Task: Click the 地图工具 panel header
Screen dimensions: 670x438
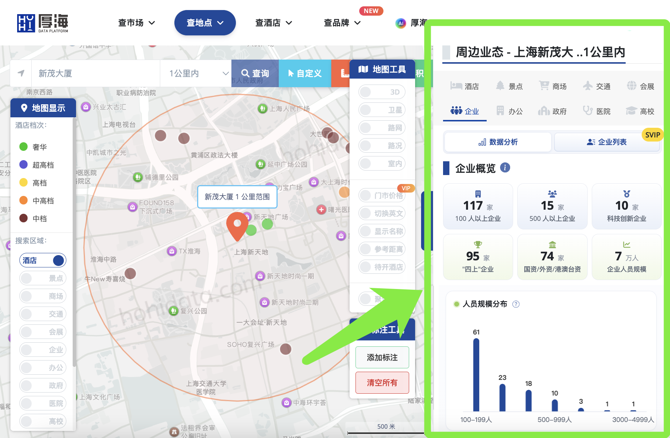Action: click(382, 69)
